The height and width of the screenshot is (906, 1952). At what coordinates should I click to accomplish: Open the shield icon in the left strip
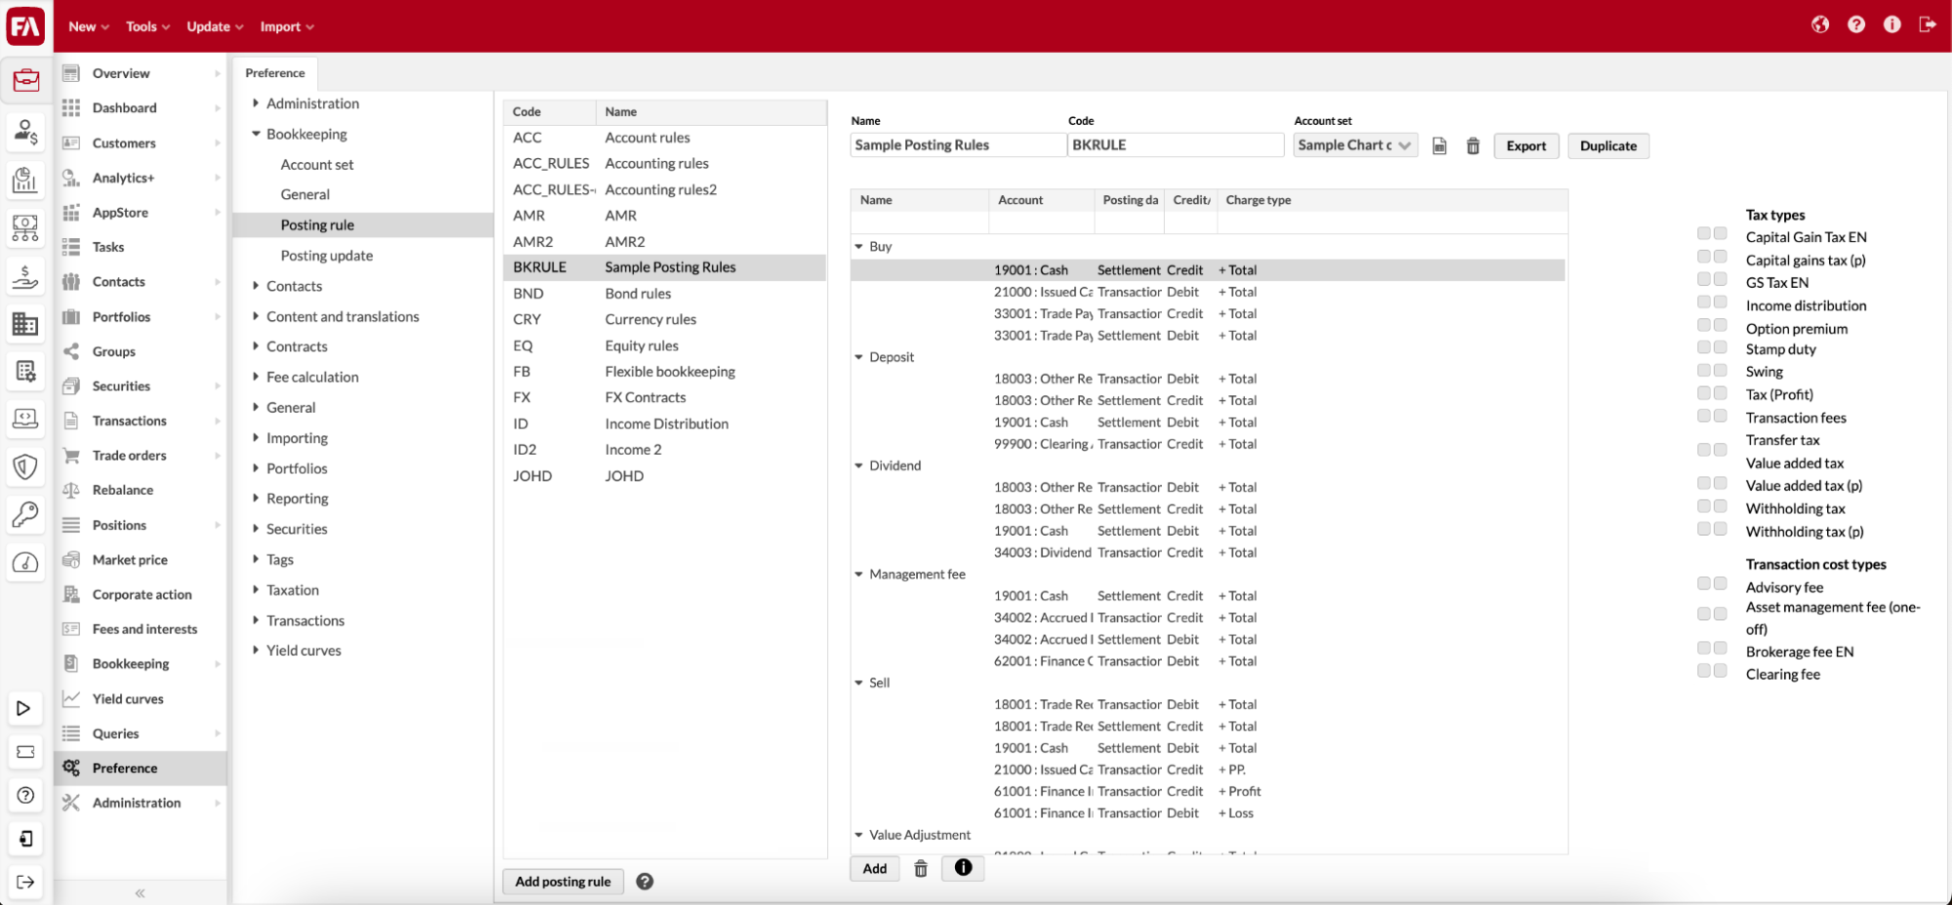(x=26, y=467)
